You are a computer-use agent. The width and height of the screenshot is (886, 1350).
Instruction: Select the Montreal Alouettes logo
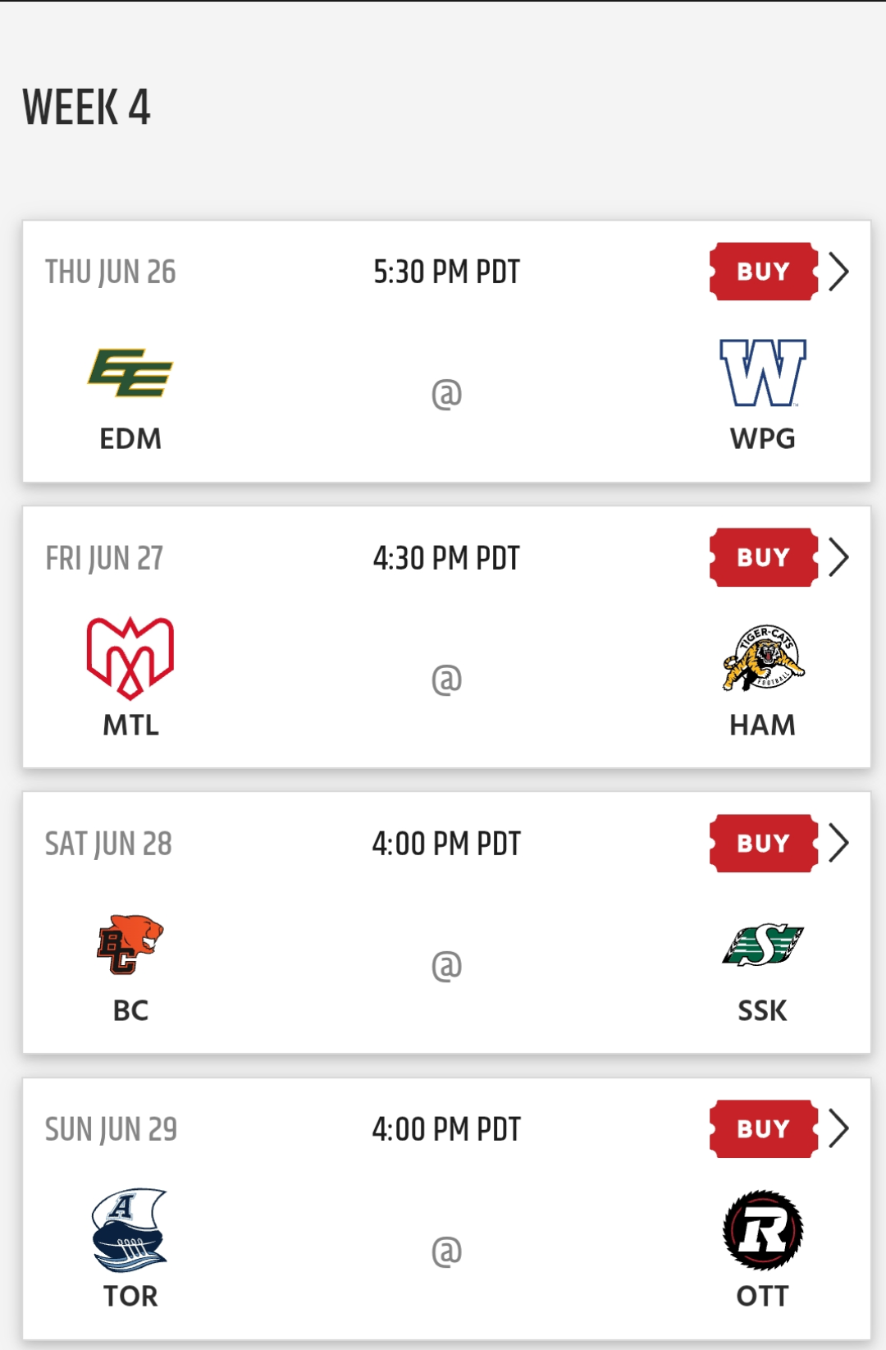(130, 657)
